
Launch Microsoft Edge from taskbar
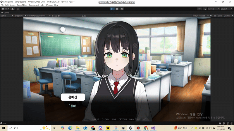70,128
